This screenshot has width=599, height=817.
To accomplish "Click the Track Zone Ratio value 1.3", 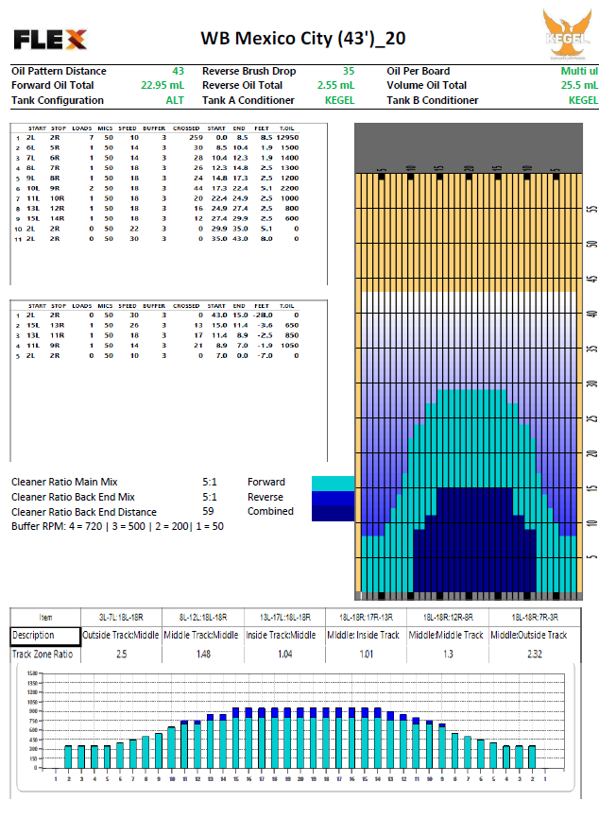I will coord(448,654).
